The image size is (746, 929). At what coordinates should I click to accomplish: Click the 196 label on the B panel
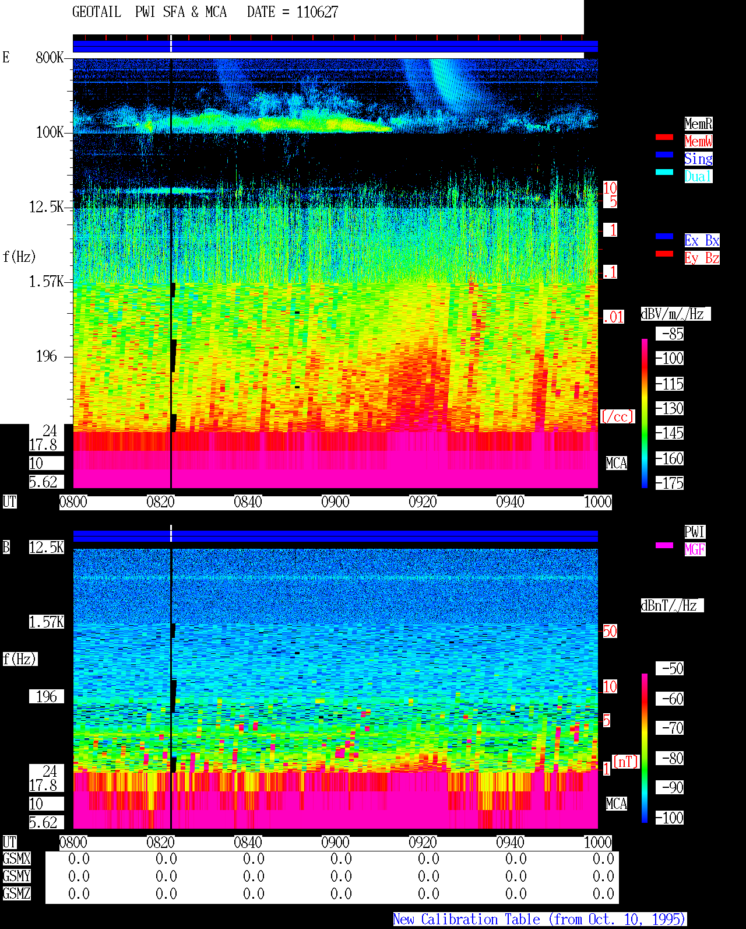click(x=47, y=696)
